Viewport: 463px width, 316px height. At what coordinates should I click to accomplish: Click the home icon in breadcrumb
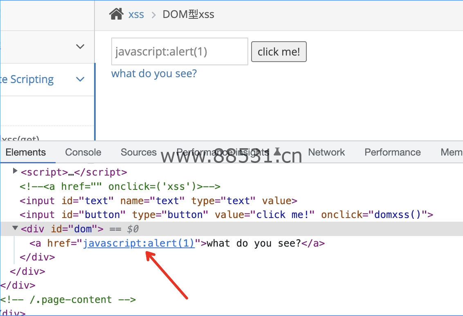(x=116, y=14)
